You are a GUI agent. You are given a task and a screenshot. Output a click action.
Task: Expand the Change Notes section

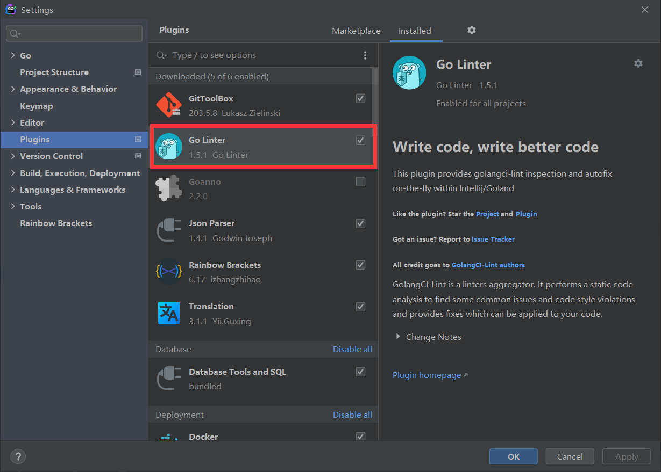coord(398,337)
